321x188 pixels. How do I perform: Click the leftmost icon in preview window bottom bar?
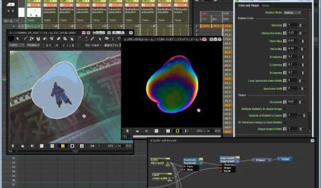pyautogui.click(x=127, y=131)
